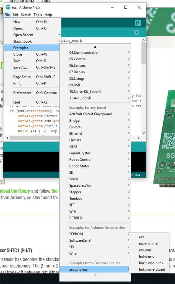Open SPI examples submenu
This screenshot has width=175, height=284.
coord(95,247)
